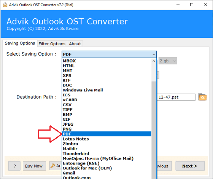Click the browse destination folder icon
The width and height of the screenshot is (213, 179).
(x=202, y=97)
